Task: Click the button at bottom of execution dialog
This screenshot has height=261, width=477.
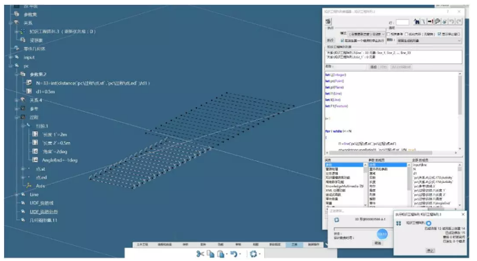Action: 430,251
